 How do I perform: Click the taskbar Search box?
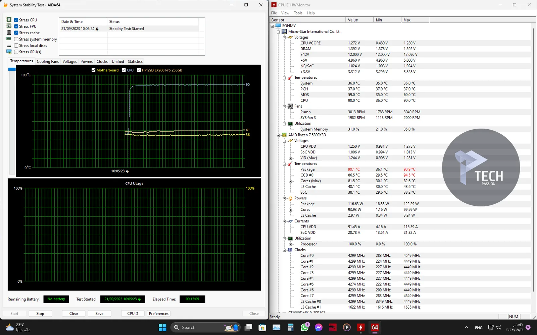click(205, 327)
